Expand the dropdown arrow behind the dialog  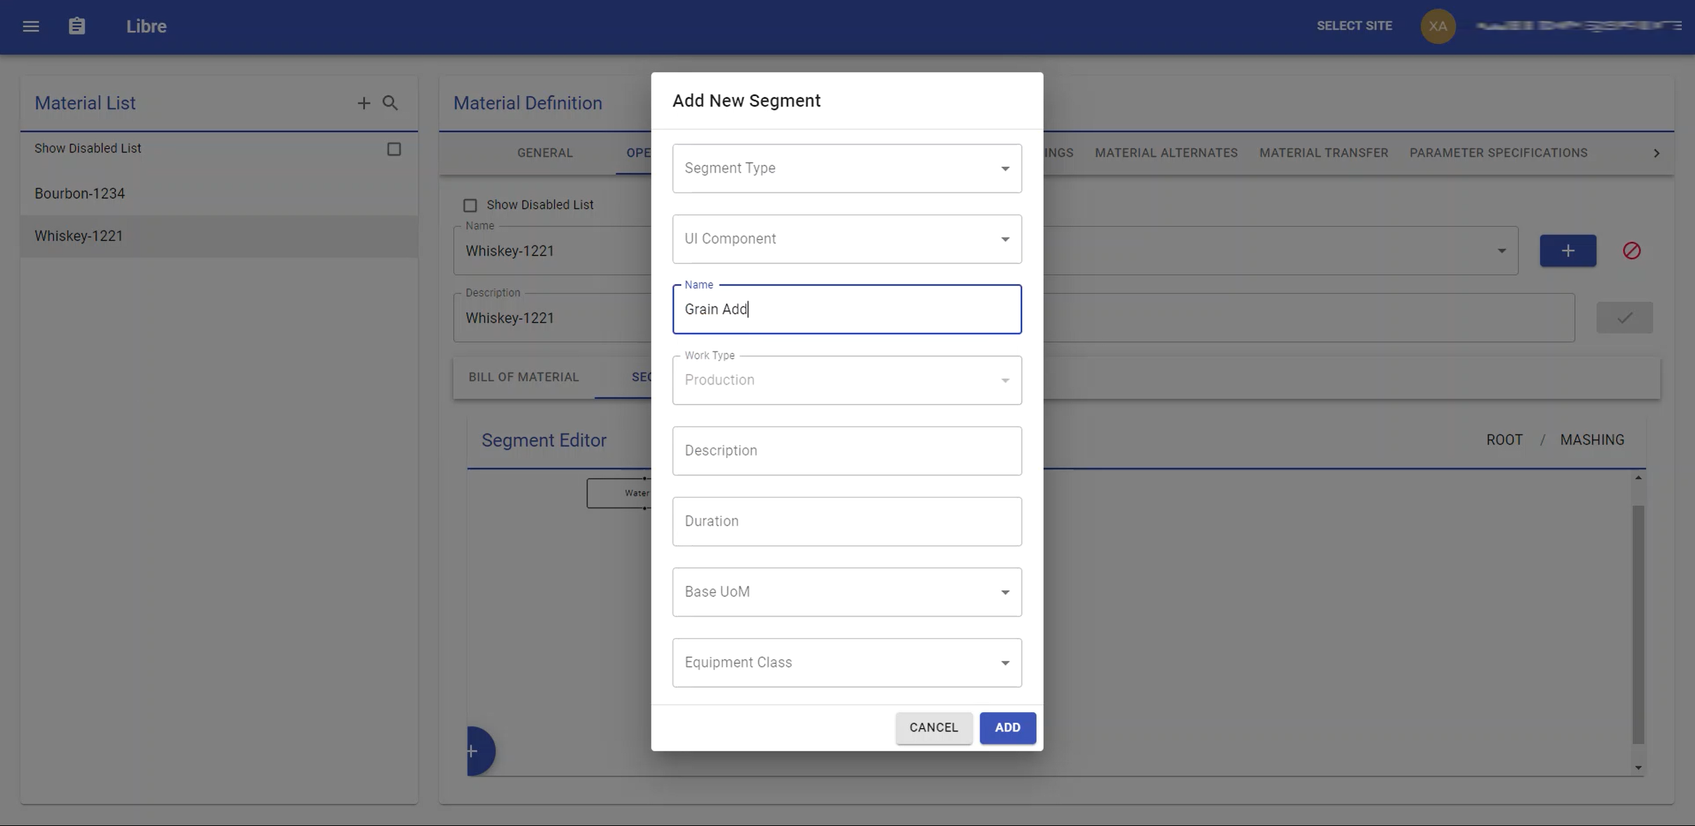point(1502,251)
